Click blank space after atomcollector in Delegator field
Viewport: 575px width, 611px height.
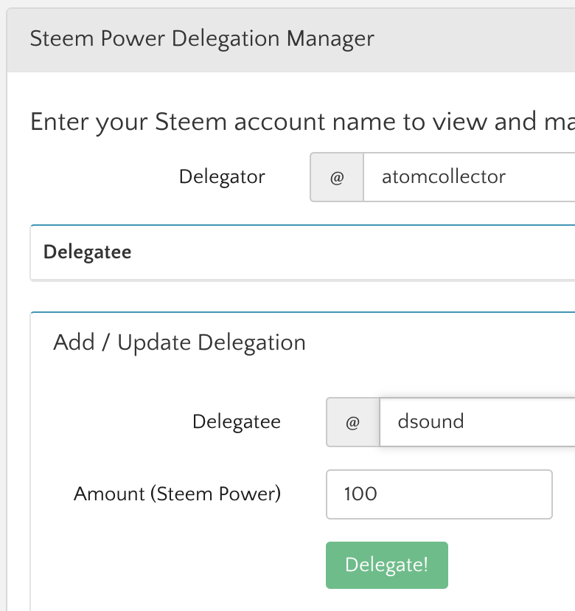click(x=541, y=177)
